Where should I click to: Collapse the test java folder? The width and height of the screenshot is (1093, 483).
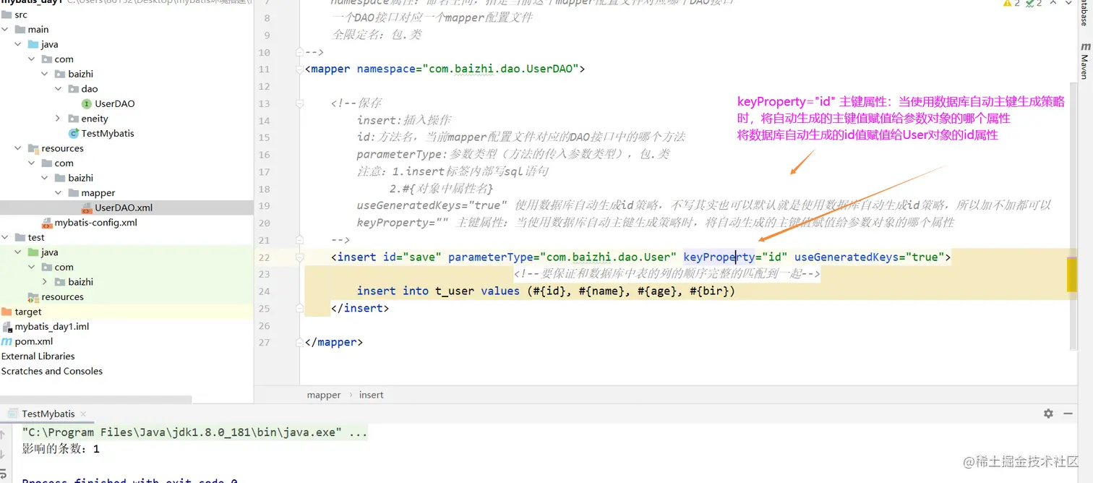pyautogui.click(x=19, y=252)
